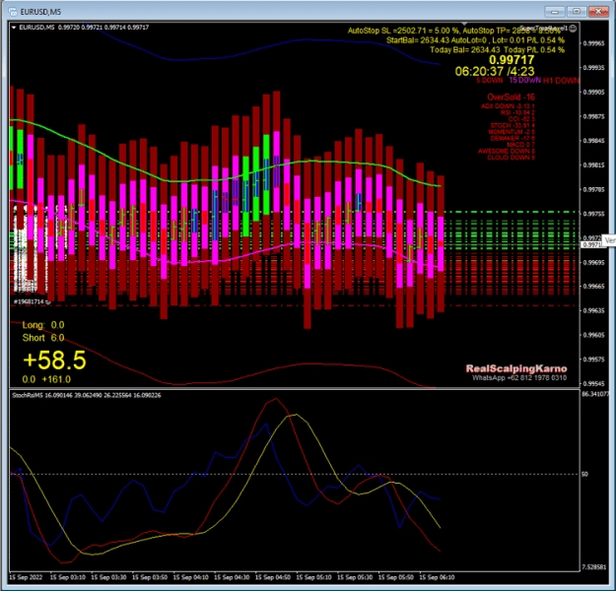Click the ADX DOWN -3.13 row
Screen dimensions: 616x591
coord(508,106)
